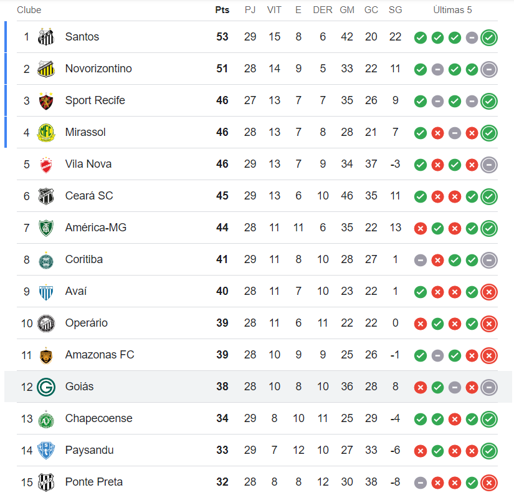This screenshot has height=495, width=514.
Task: Click the Santos club crest icon
Action: (46, 37)
